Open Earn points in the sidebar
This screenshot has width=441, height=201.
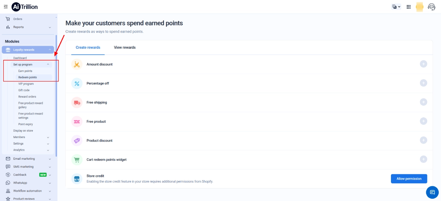click(25, 71)
